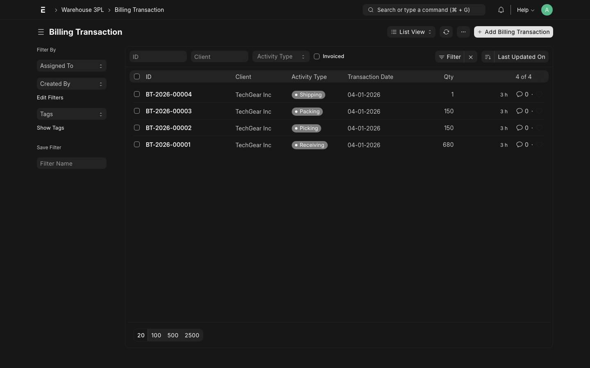The image size is (590, 368).
Task: Click the notification bell icon
Action: click(x=501, y=9)
